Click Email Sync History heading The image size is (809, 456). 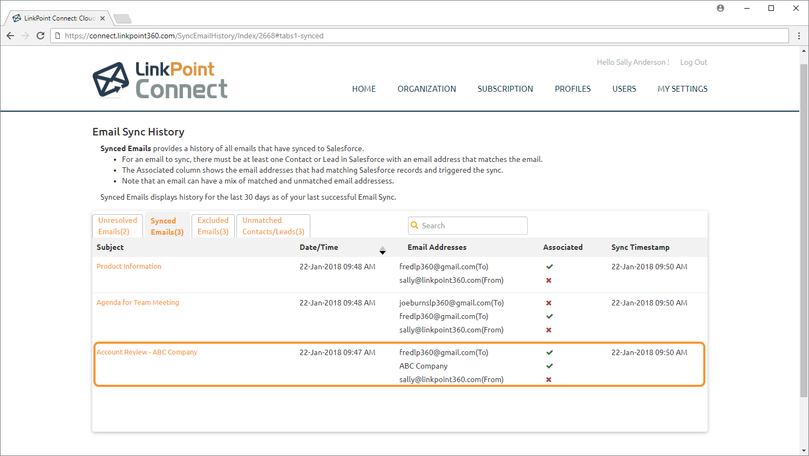pos(138,132)
